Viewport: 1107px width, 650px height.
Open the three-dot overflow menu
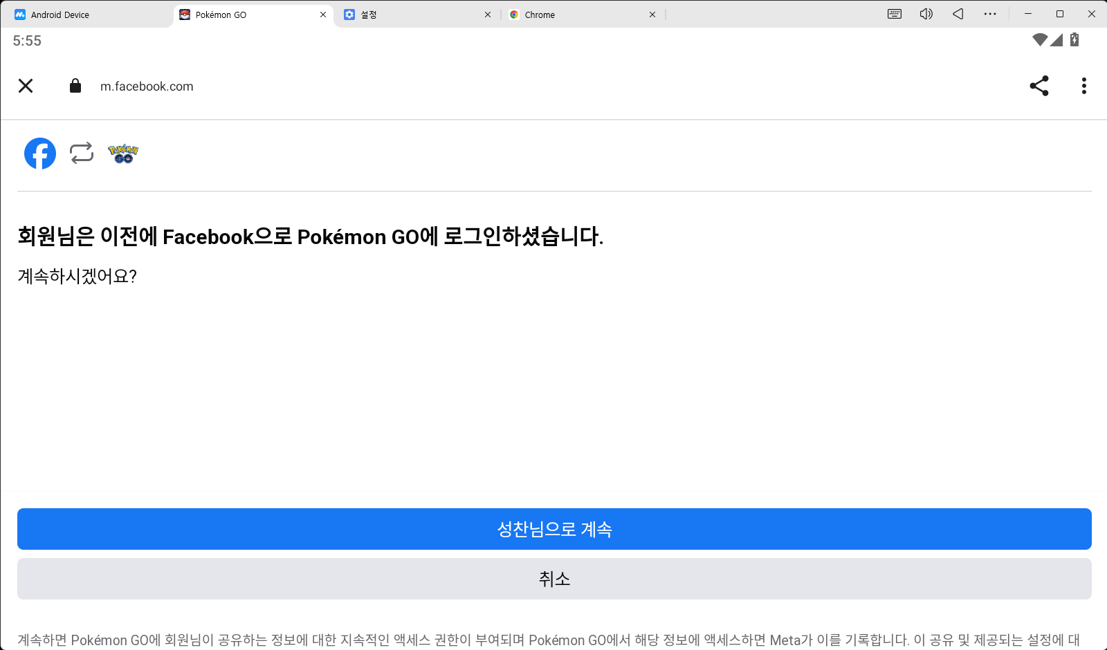click(x=1083, y=86)
